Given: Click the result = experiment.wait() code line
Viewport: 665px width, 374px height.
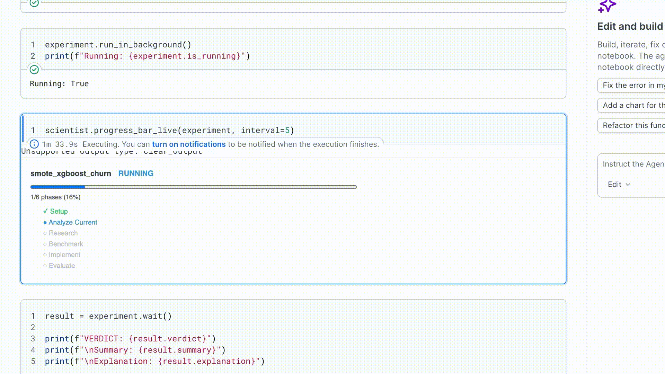Looking at the screenshot, I should (x=108, y=316).
